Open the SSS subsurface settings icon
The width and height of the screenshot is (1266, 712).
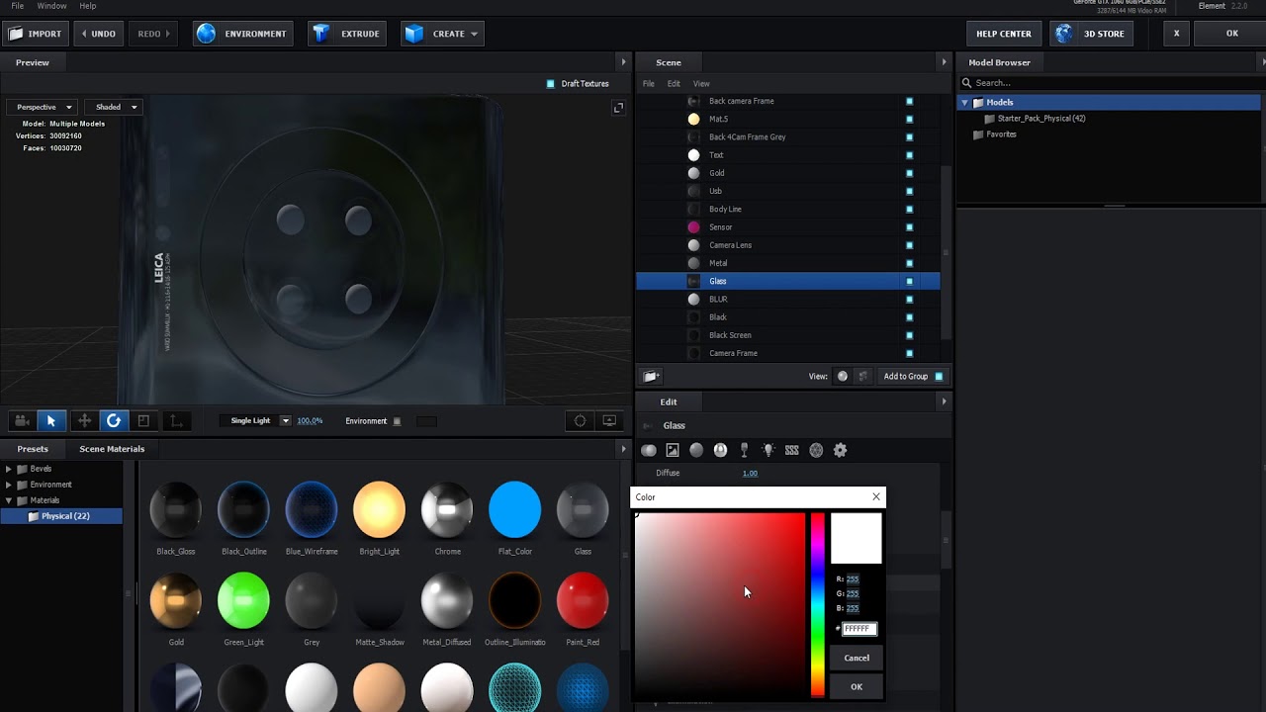click(791, 450)
